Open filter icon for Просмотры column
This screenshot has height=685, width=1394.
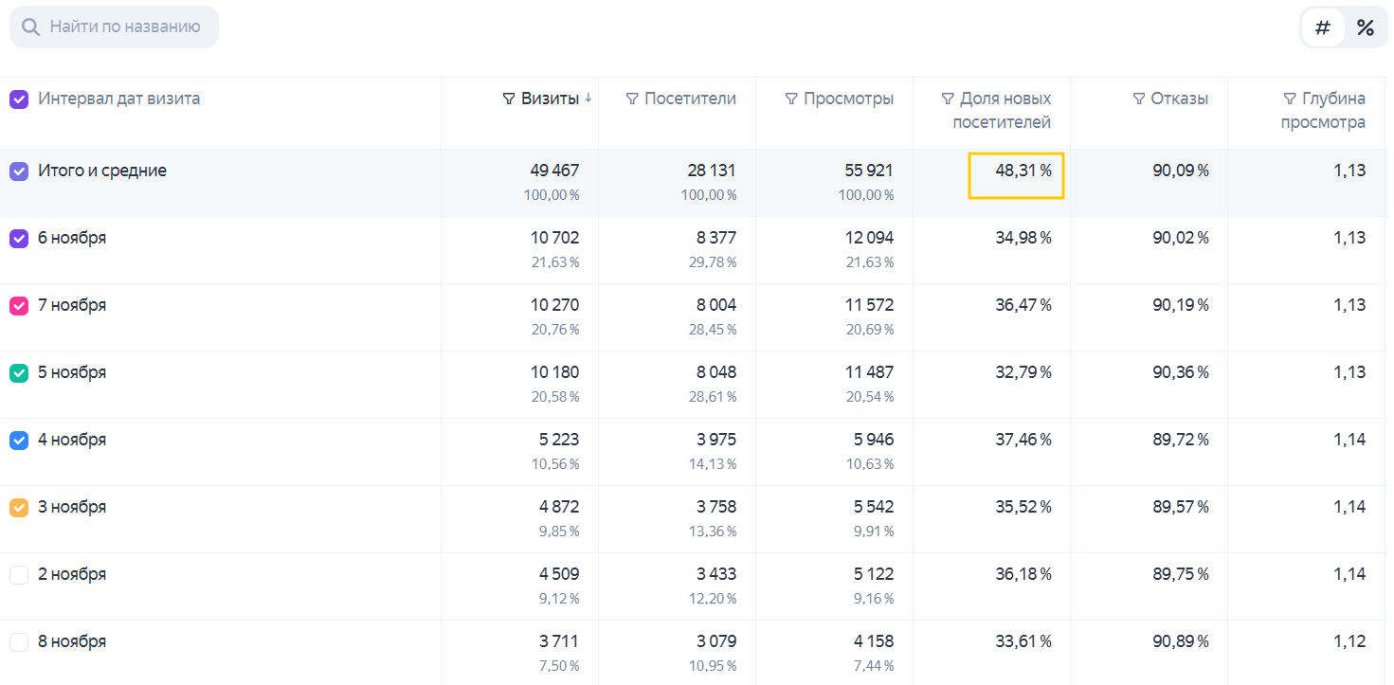[791, 99]
